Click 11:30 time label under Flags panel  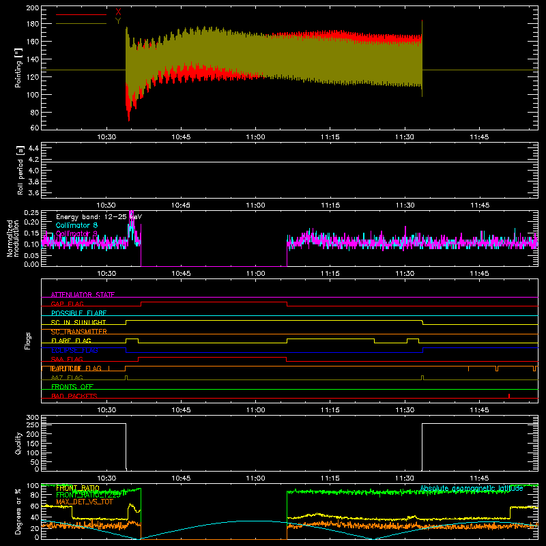[x=405, y=410]
